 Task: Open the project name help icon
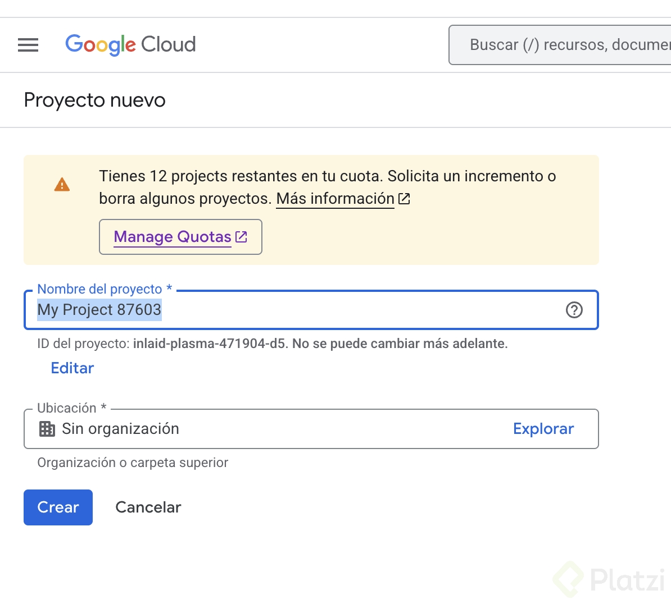point(574,310)
